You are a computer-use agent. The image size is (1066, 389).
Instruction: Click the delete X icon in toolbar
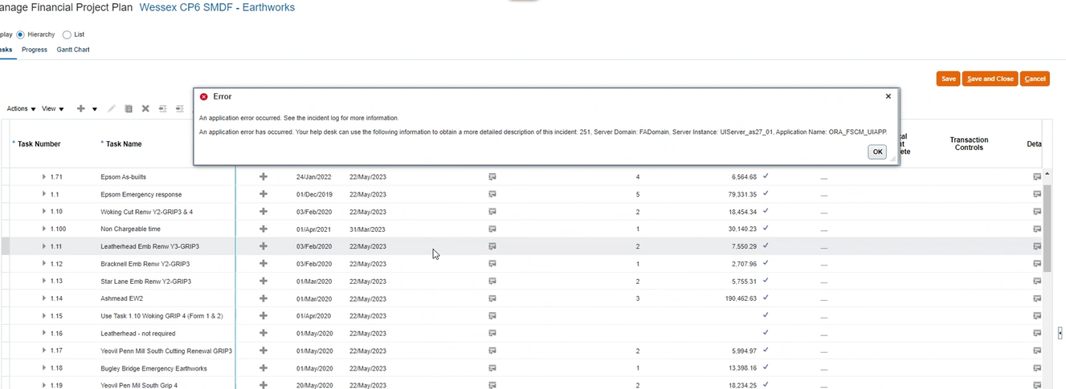(145, 109)
